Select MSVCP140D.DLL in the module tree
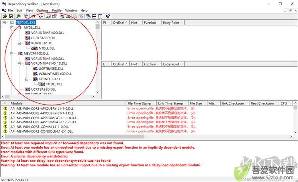 coord(36,54)
